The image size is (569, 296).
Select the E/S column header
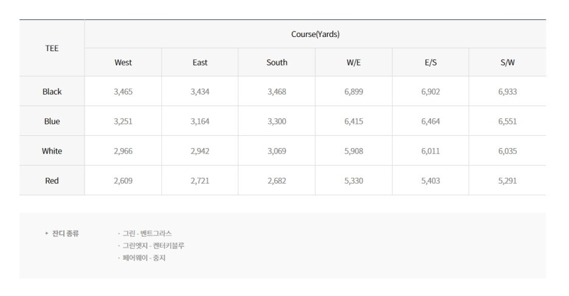point(431,62)
